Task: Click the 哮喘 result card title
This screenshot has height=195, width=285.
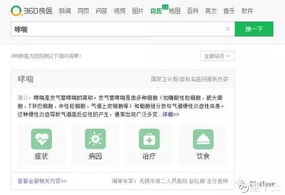Action: click(26, 79)
